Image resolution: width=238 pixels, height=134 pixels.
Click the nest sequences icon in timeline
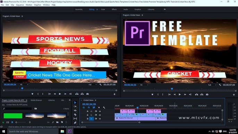[84, 107]
